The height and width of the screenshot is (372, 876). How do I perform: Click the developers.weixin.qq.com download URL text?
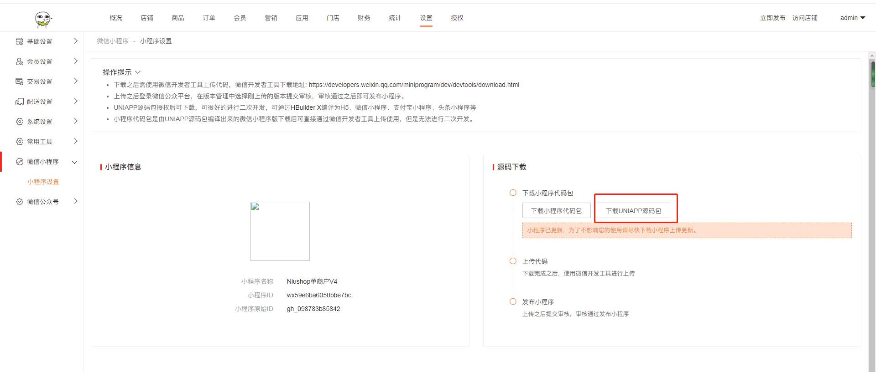point(414,85)
